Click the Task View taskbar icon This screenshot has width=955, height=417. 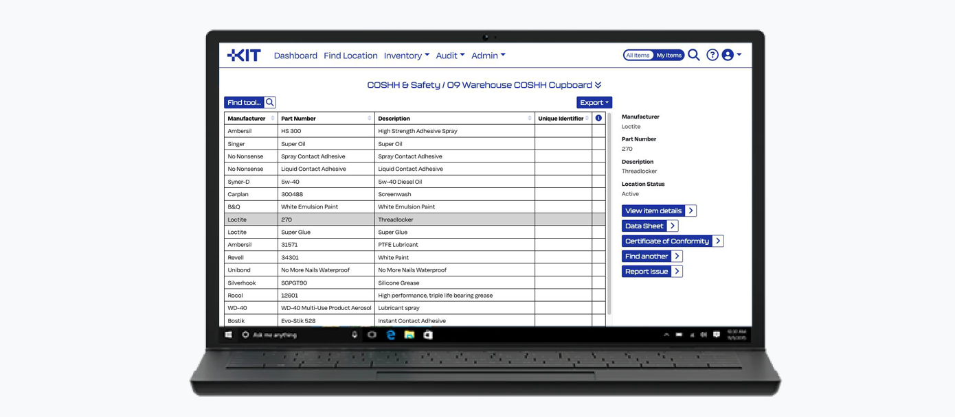(x=372, y=335)
